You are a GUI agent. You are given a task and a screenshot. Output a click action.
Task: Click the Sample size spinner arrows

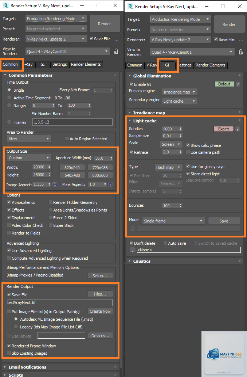pyautogui.click(x=181, y=136)
